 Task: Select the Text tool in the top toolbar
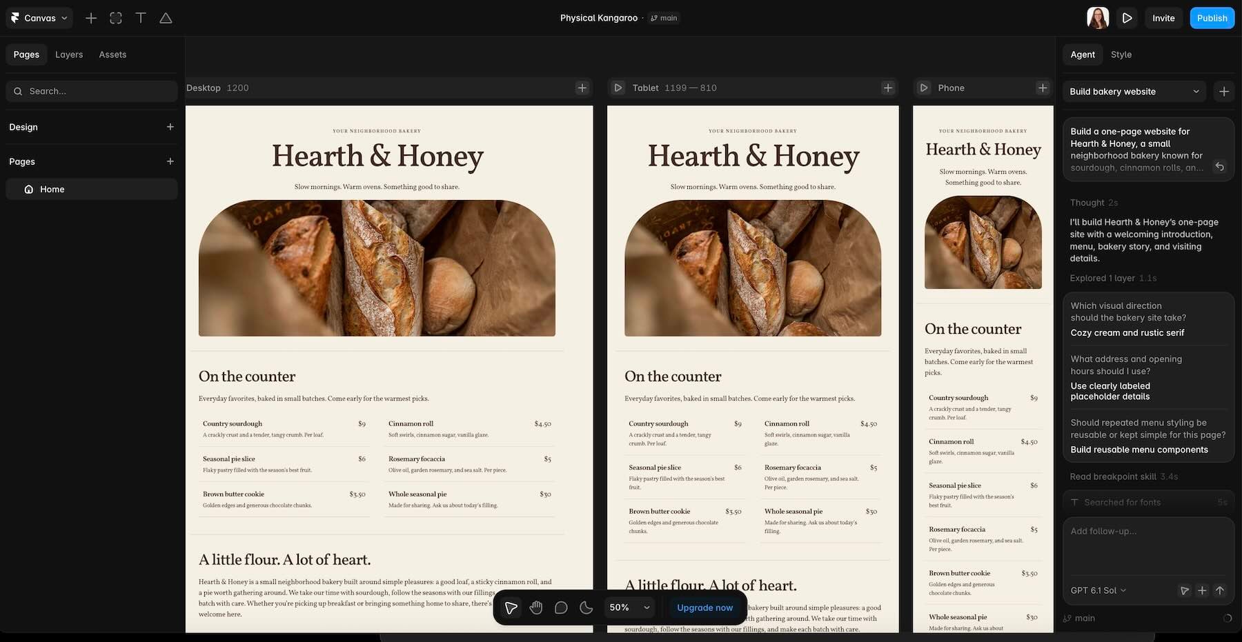click(x=141, y=18)
